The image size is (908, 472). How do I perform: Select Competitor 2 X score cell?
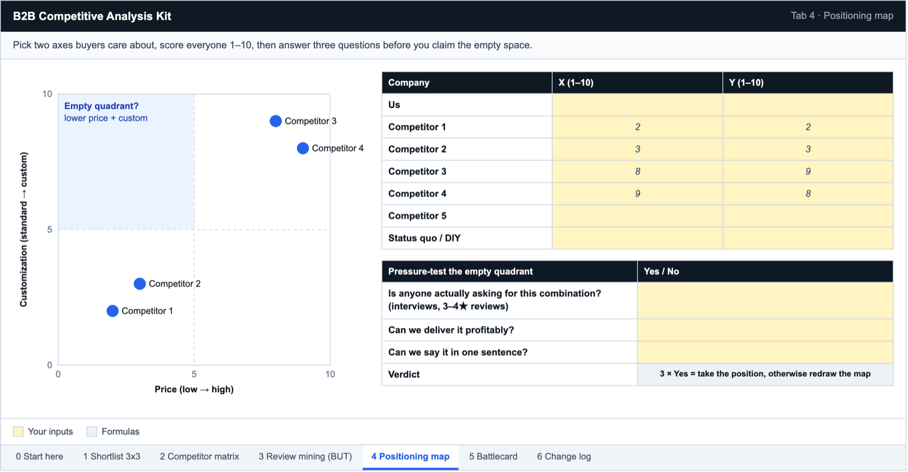(637, 150)
